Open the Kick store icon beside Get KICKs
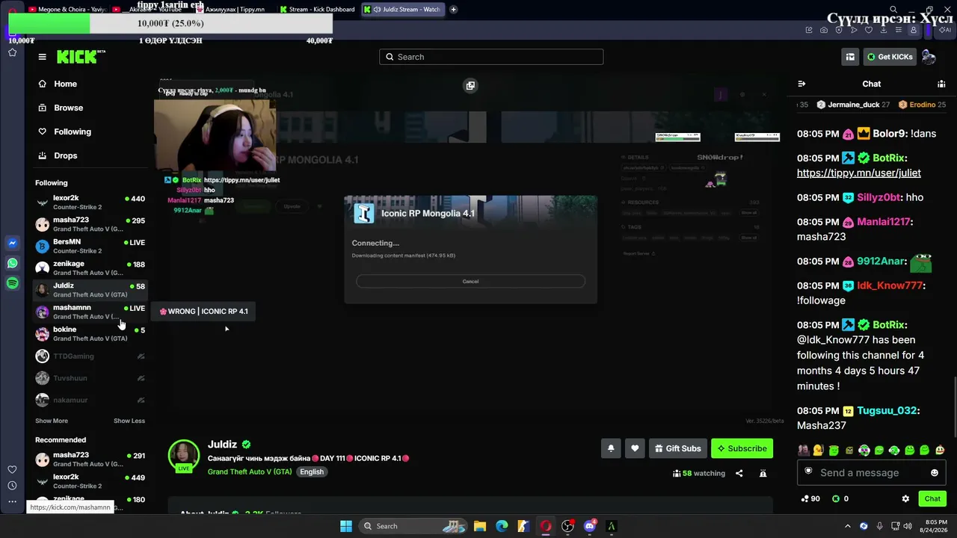The image size is (957, 538). (850, 57)
